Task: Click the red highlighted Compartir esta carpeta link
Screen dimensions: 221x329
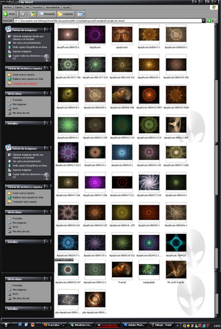Action: 25,83
